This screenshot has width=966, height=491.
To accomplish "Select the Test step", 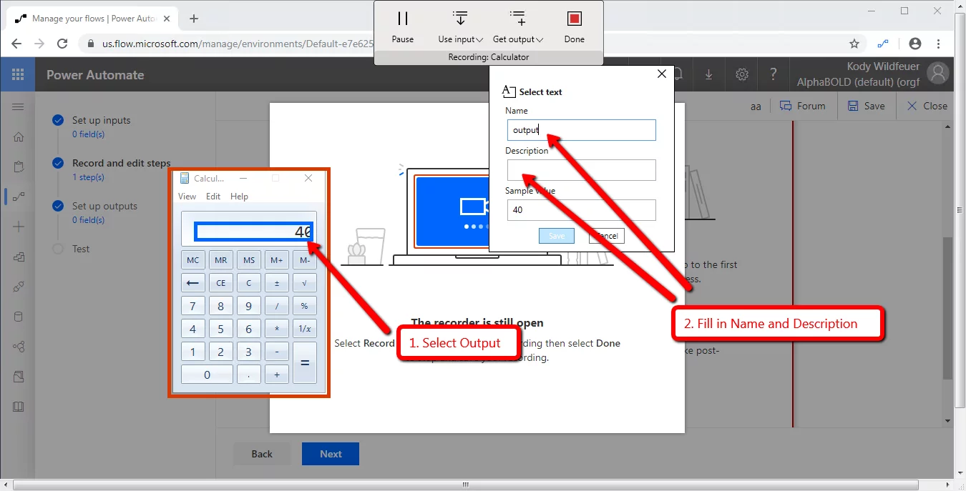I will point(81,249).
